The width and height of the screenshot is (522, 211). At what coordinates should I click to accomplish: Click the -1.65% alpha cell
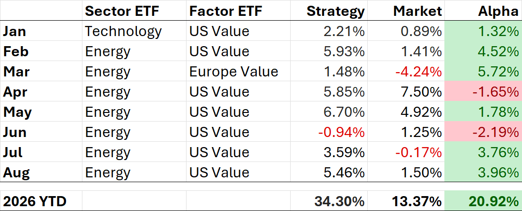click(x=495, y=92)
